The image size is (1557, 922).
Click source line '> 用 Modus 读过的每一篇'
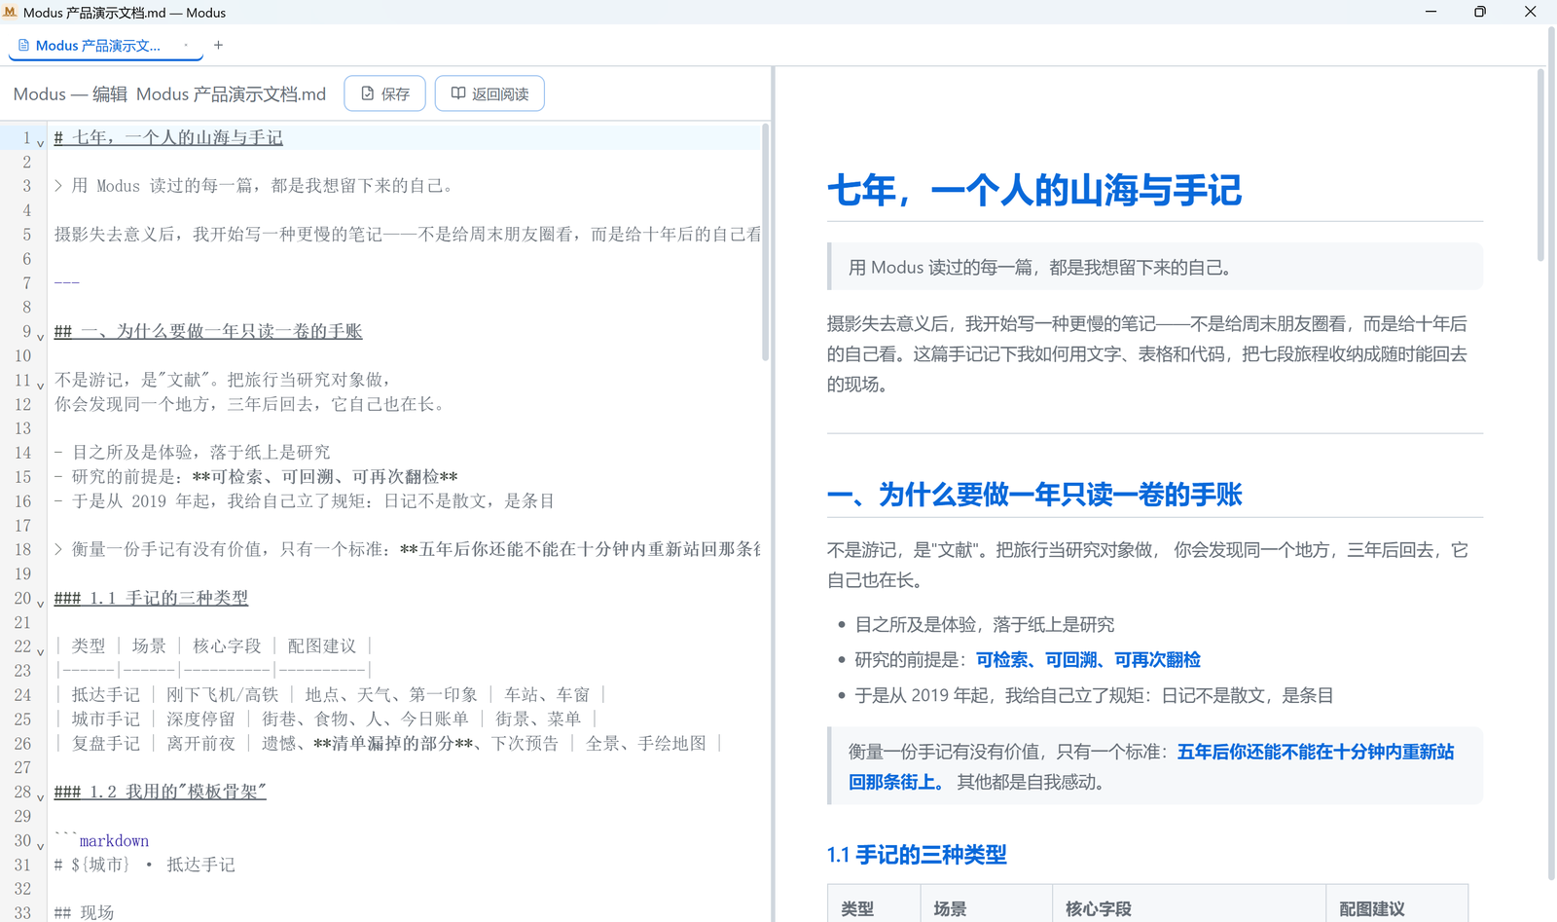click(256, 185)
